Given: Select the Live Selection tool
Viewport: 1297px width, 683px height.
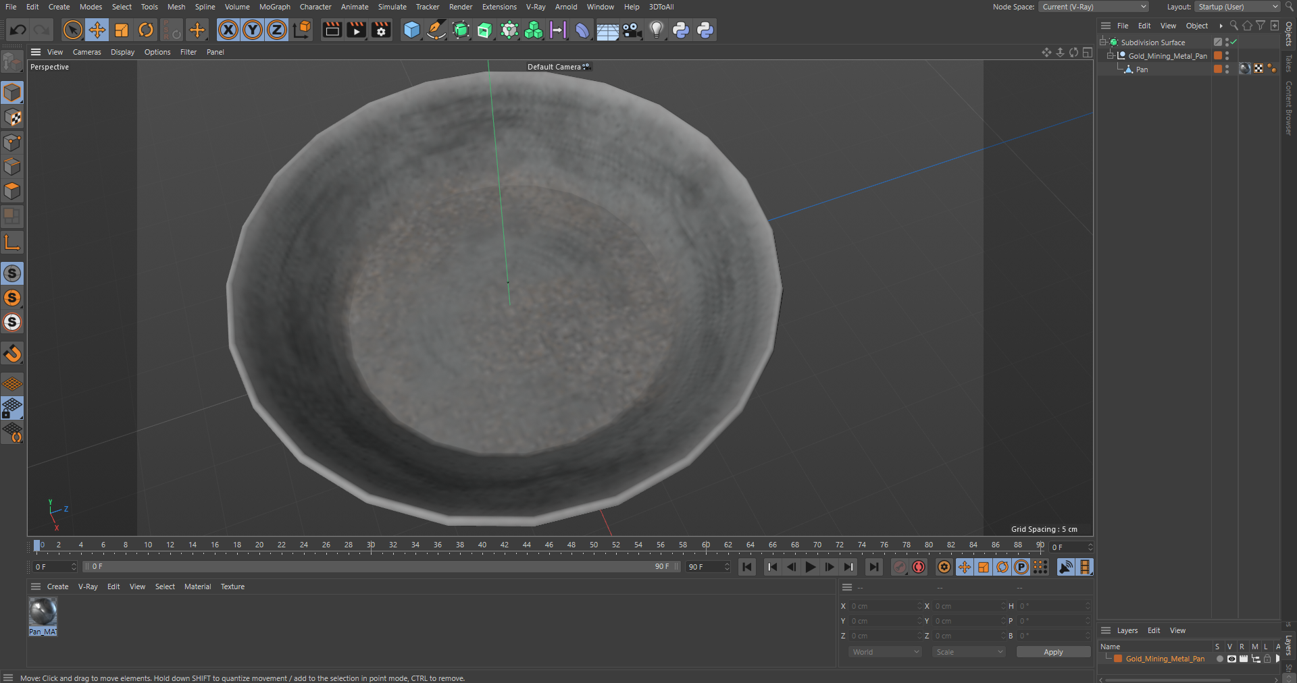Looking at the screenshot, I should tap(73, 30).
